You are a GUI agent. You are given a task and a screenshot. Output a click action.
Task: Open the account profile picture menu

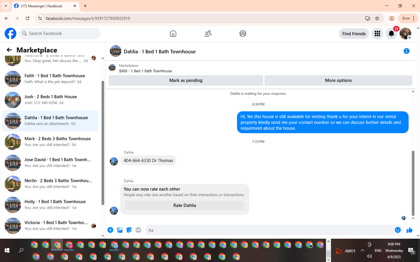point(405,34)
